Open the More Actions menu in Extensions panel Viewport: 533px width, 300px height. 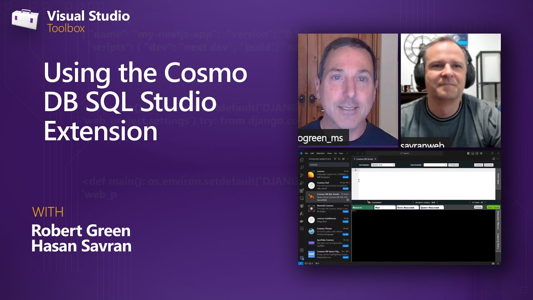pos(347,159)
